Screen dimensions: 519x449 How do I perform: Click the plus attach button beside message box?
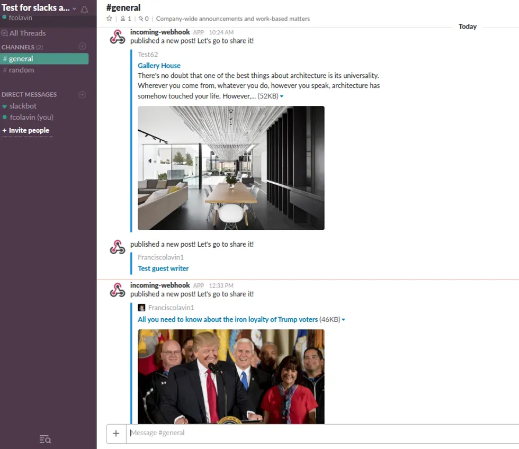click(x=116, y=433)
